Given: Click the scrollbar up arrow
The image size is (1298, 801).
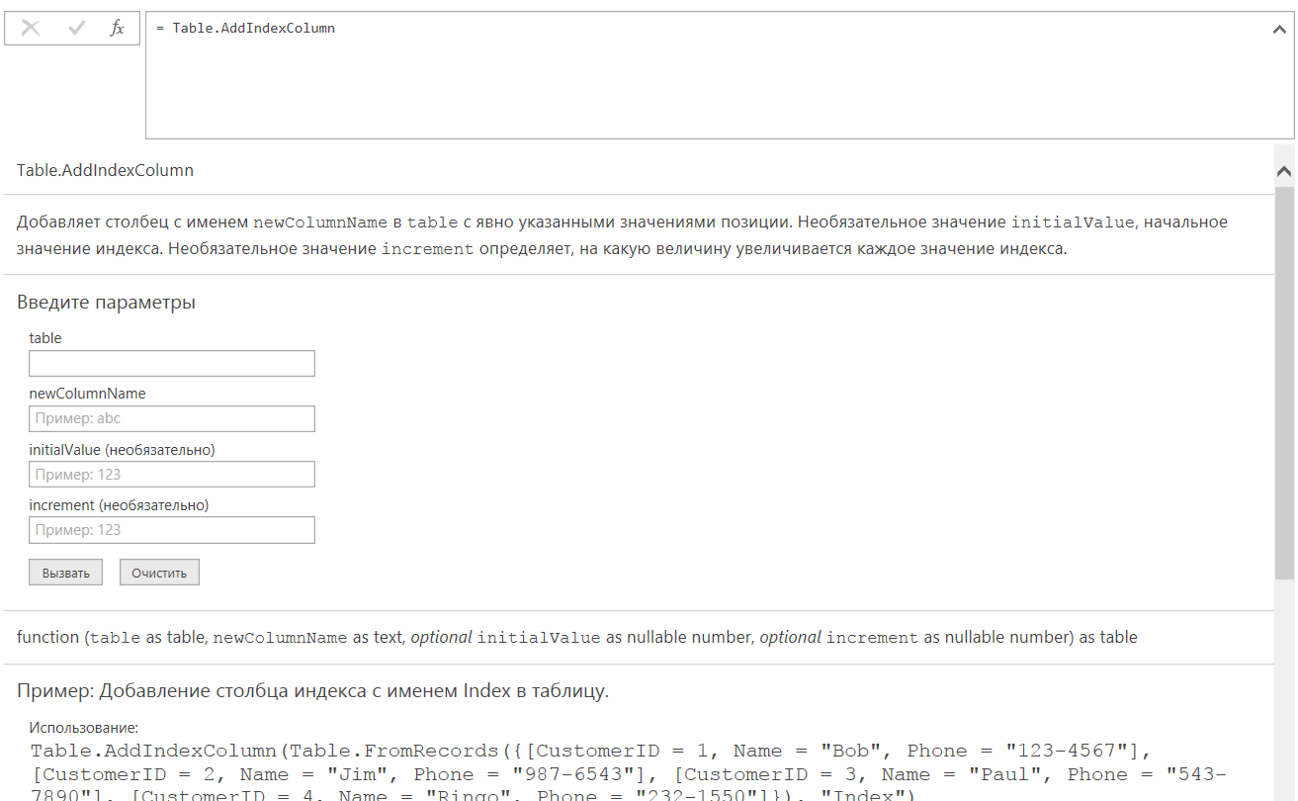Looking at the screenshot, I should [1284, 171].
